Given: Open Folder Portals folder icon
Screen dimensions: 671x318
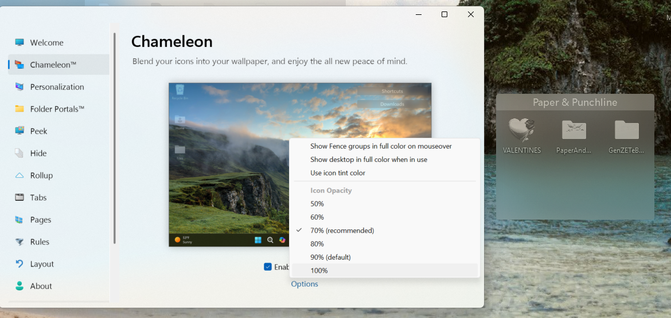Looking at the screenshot, I should (x=19, y=109).
